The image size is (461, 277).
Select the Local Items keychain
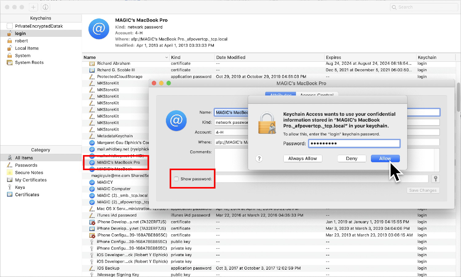pyautogui.click(x=41, y=48)
